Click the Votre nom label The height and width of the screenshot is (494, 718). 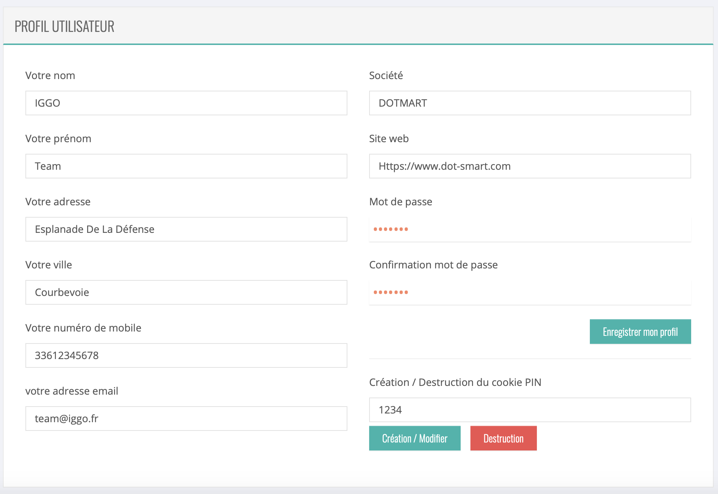coord(50,75)
